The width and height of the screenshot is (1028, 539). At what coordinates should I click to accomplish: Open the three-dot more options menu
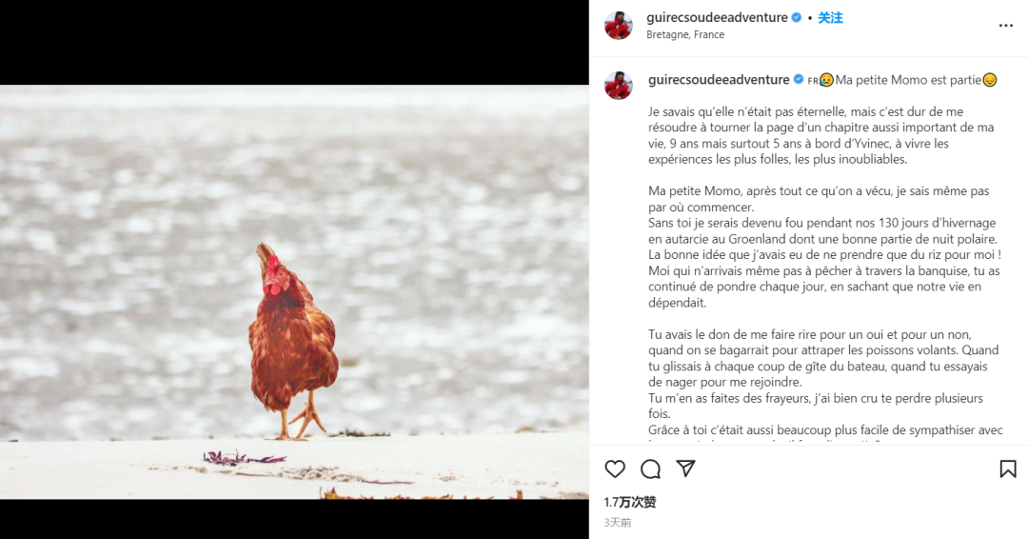(x=1006, y=26)
